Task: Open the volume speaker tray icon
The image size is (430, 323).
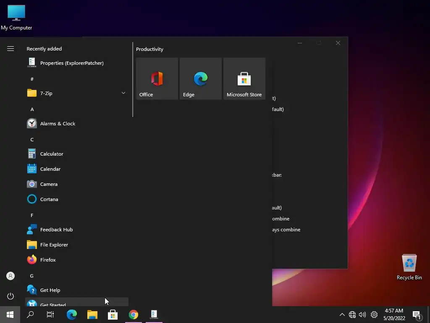Action: 362,315
